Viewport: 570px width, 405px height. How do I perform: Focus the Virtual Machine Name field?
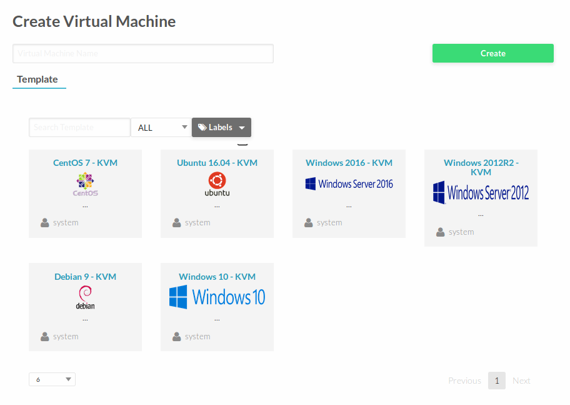coord(143,54)
